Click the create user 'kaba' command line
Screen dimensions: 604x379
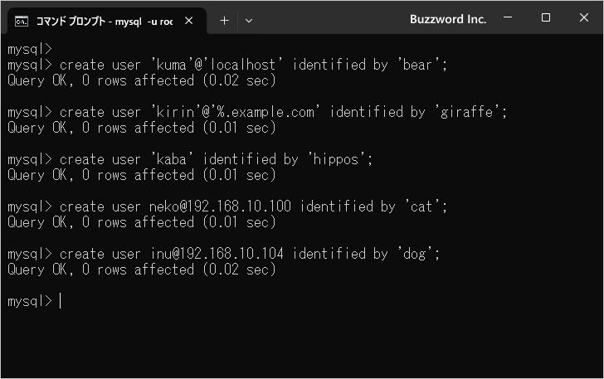click(190, 159)
